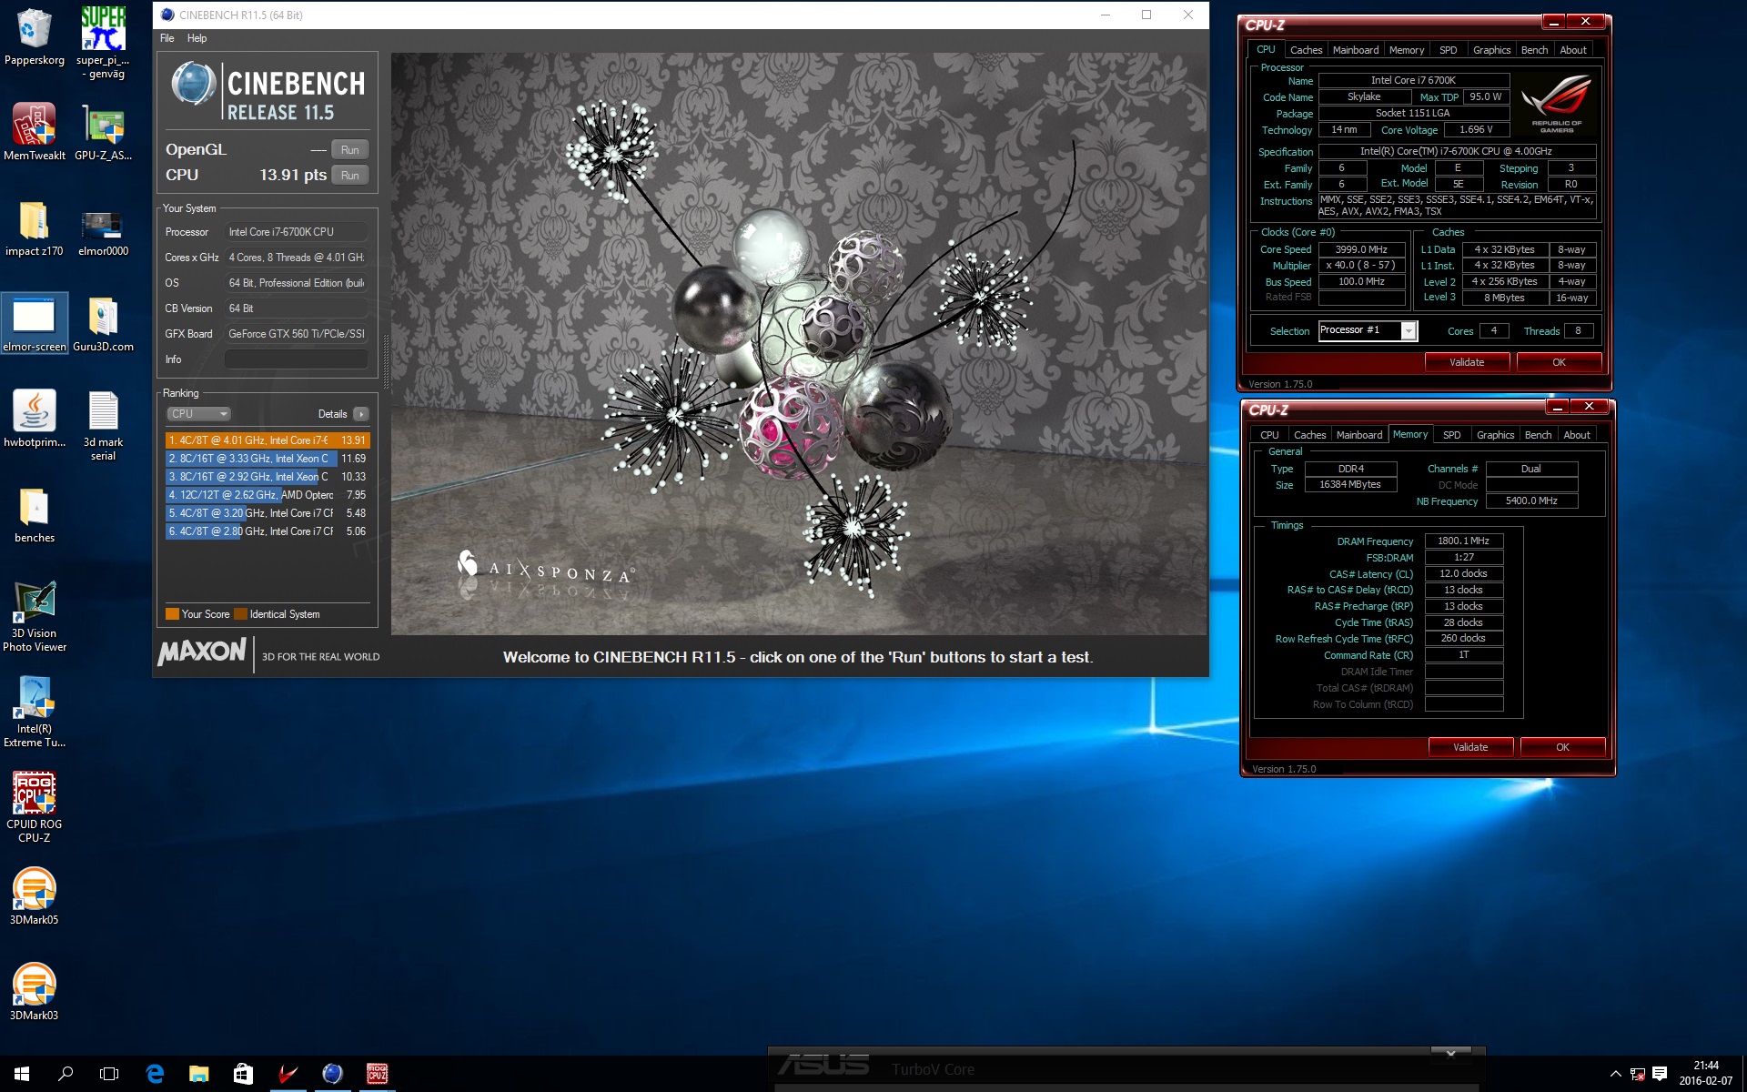Launch 3D Vision Photo Viewer shortcut

coord(35,616)
